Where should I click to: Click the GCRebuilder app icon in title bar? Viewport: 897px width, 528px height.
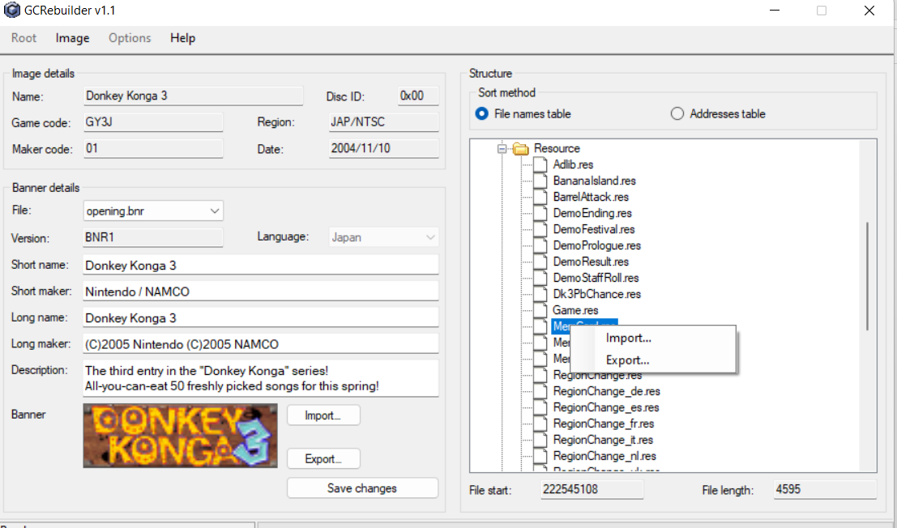[11, 11]
